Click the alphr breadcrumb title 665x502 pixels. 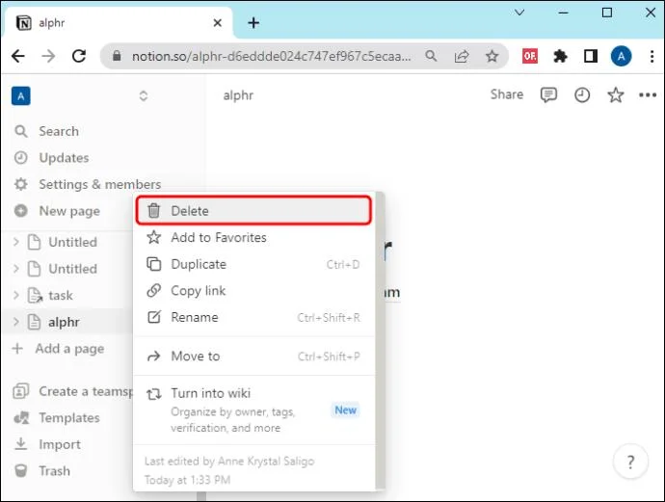238,95
